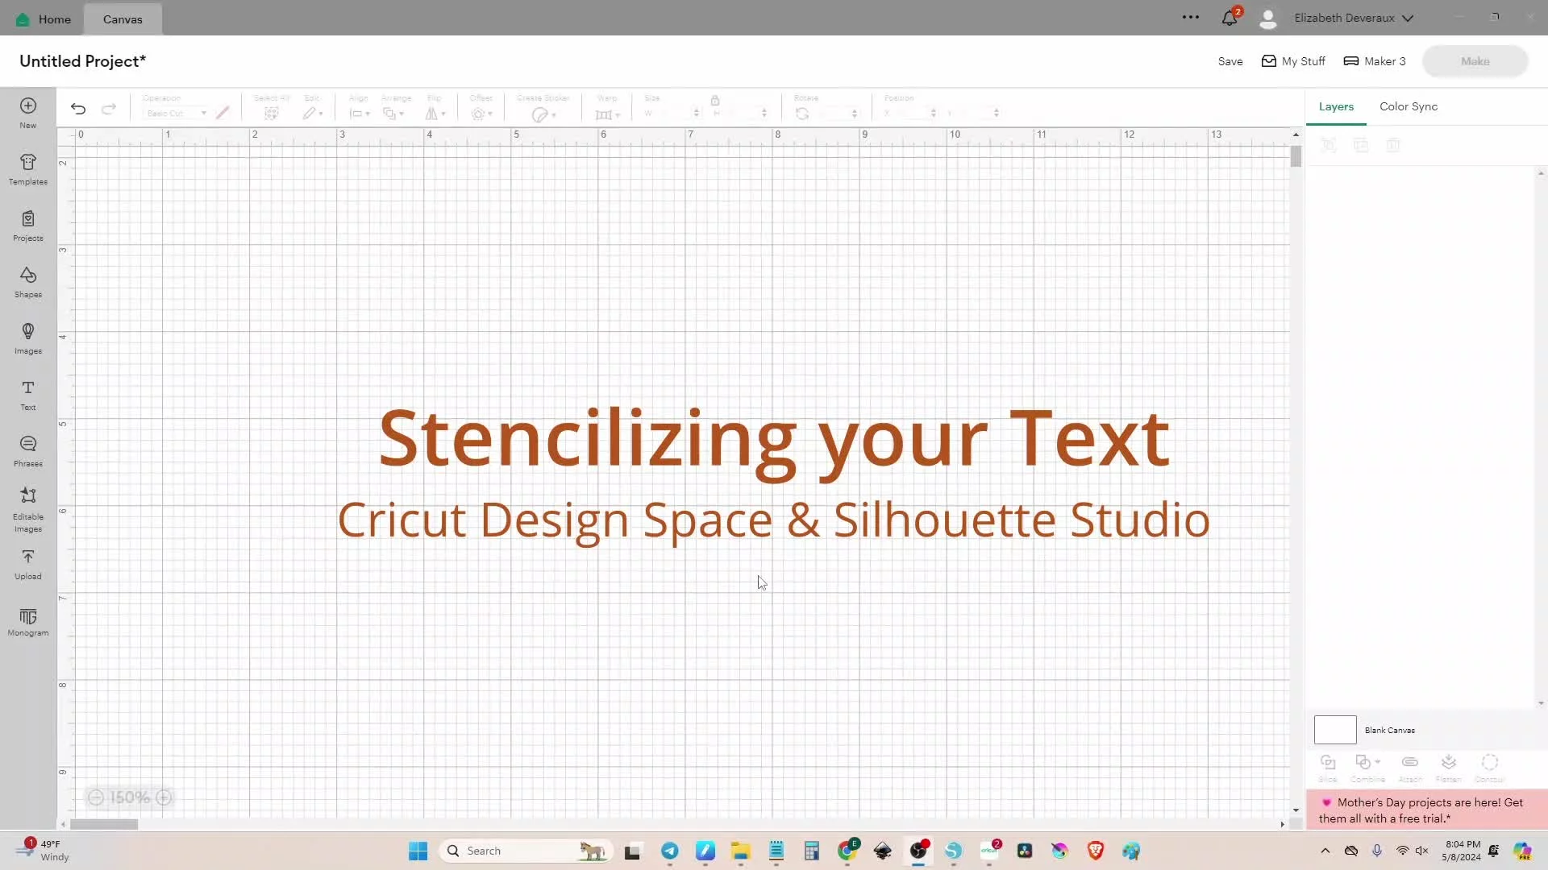This screenshot has height=870, width=1548.
Task: Click the Duplicate icon in Layers panel
Action: 1361,145
